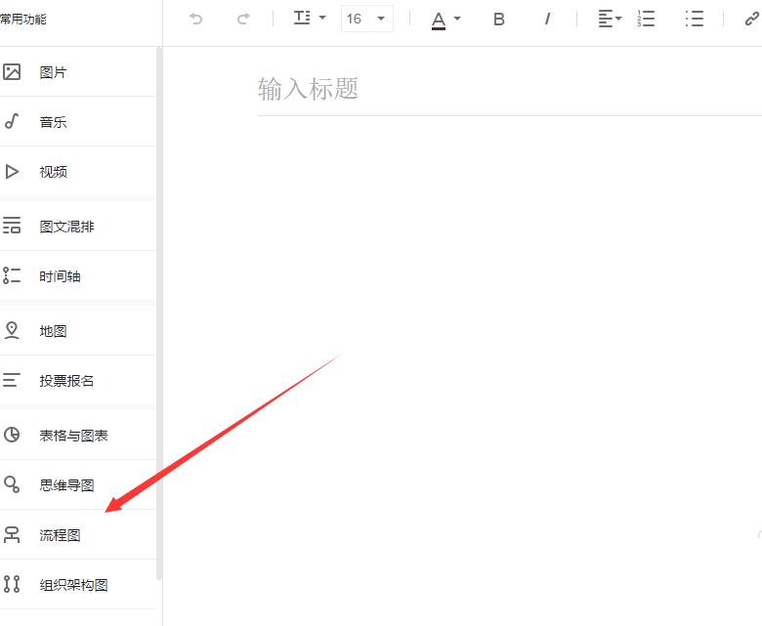Click the 常用功能 sidebar heading
This screenshot has width=762, height=626.
coord(22,20)
